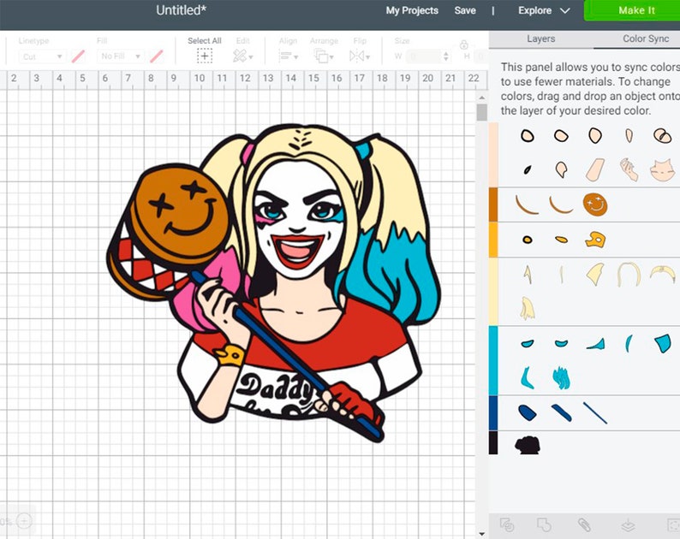
Task: Open the Linetype Cut dropdown
Action: tap(42, 56)
